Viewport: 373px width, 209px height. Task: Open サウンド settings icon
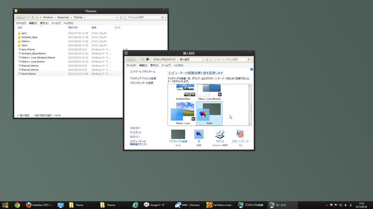(220, 134)
